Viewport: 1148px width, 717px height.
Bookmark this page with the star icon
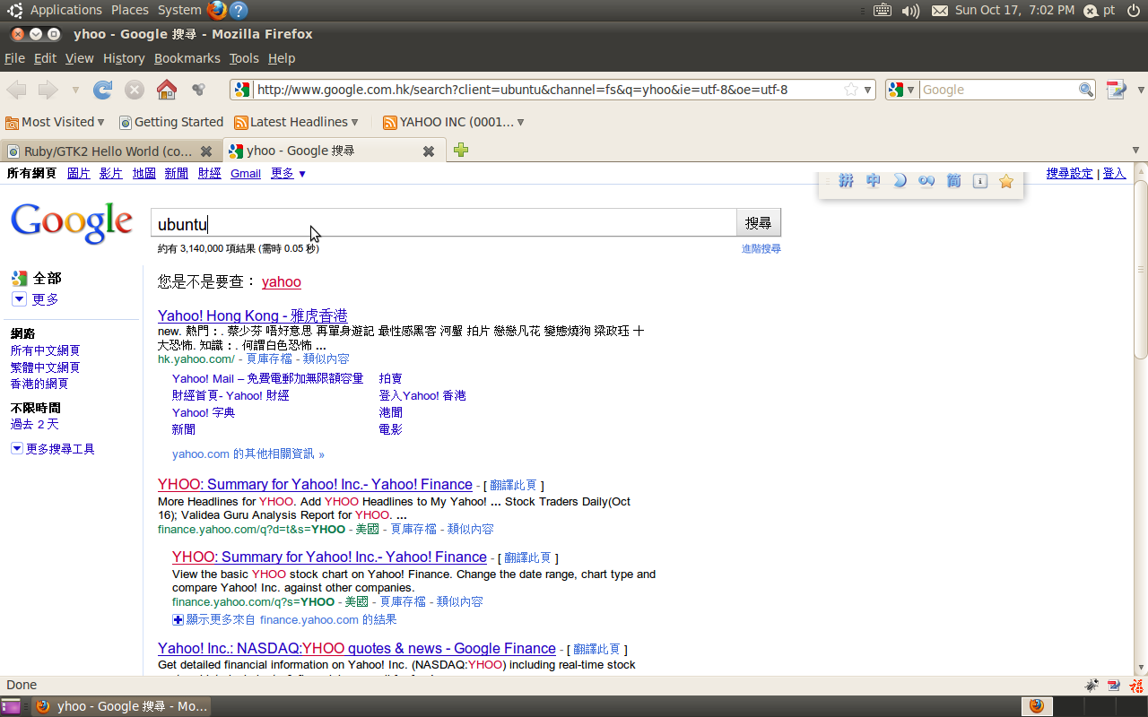coord(850,90)
